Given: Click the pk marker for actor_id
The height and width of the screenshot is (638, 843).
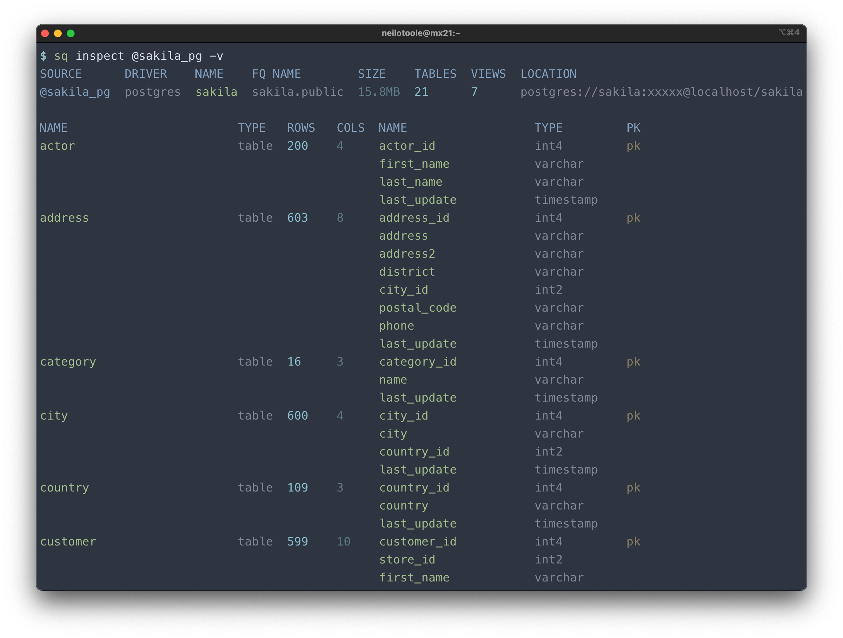Looking at the screenshot, I should click(x=634, y=146).
